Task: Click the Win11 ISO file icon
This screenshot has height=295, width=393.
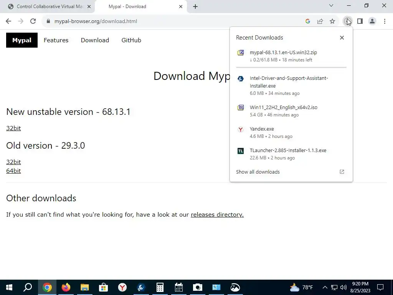Action: [241, 108]
